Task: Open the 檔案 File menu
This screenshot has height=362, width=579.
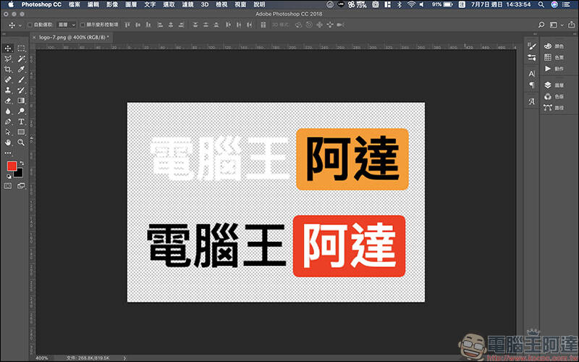Action: (x=75, y=4)
